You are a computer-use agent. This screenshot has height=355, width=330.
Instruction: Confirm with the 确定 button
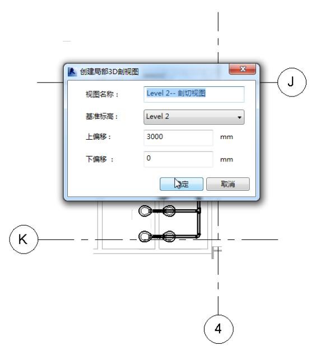[x=182, y=184]
